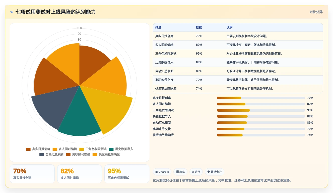Click the lightning icon beside the title
This screenshot has width=333, height=193.
pos(12,12)
